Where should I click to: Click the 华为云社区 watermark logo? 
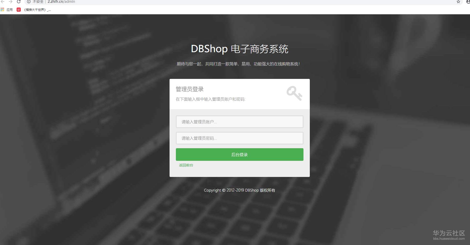(449, 235)
